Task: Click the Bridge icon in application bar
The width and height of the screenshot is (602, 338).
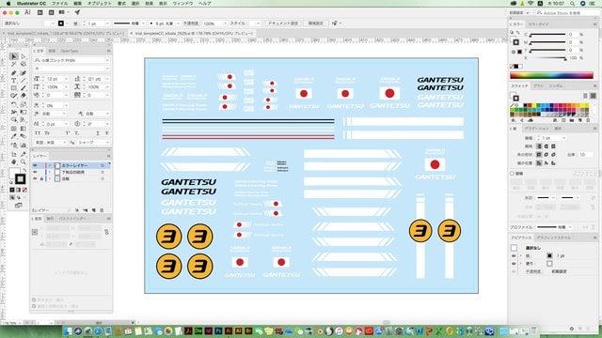Action: coord(40,12)
